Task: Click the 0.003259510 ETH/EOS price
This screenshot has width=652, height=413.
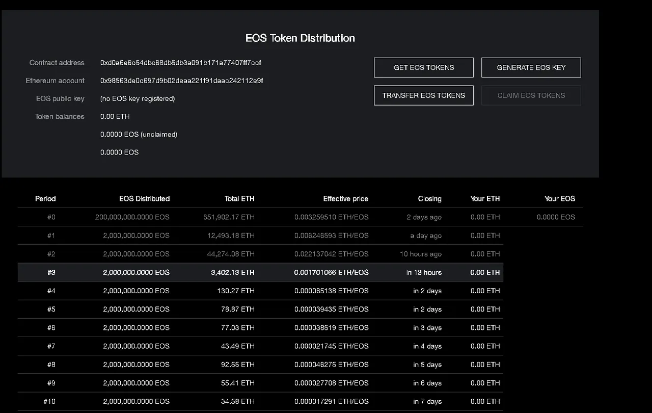Action: point(331,217)
